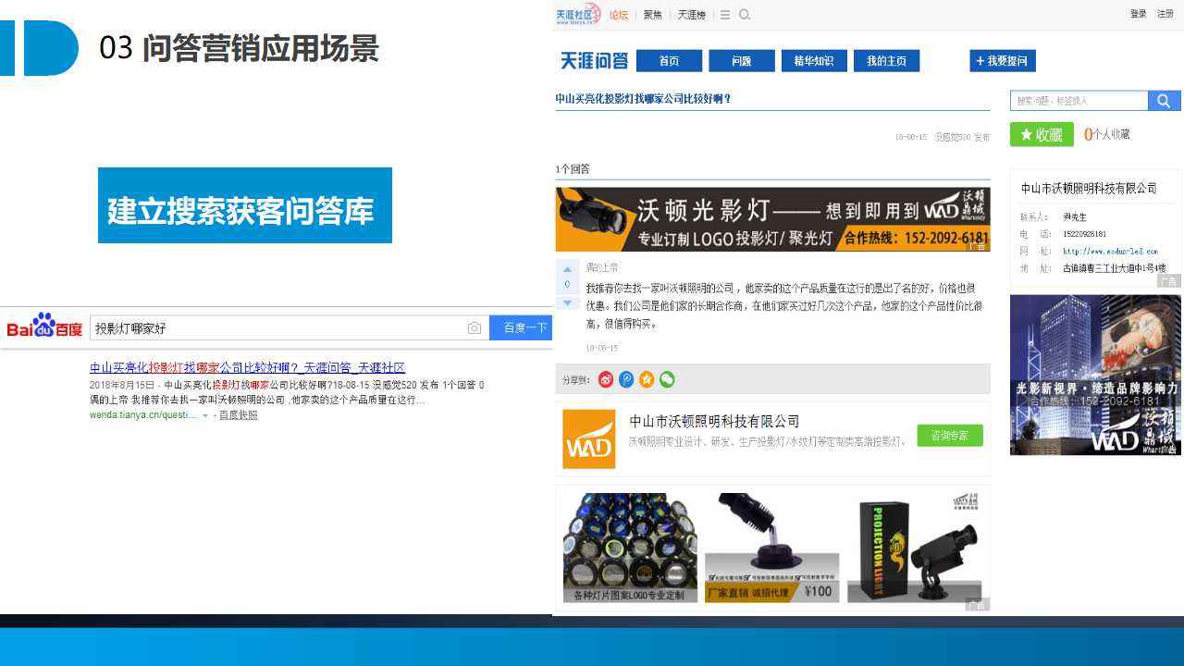Click the green 收藏 button
Image resolution: width=1184 pixels, height=666 pixels.
[1042, 134]
